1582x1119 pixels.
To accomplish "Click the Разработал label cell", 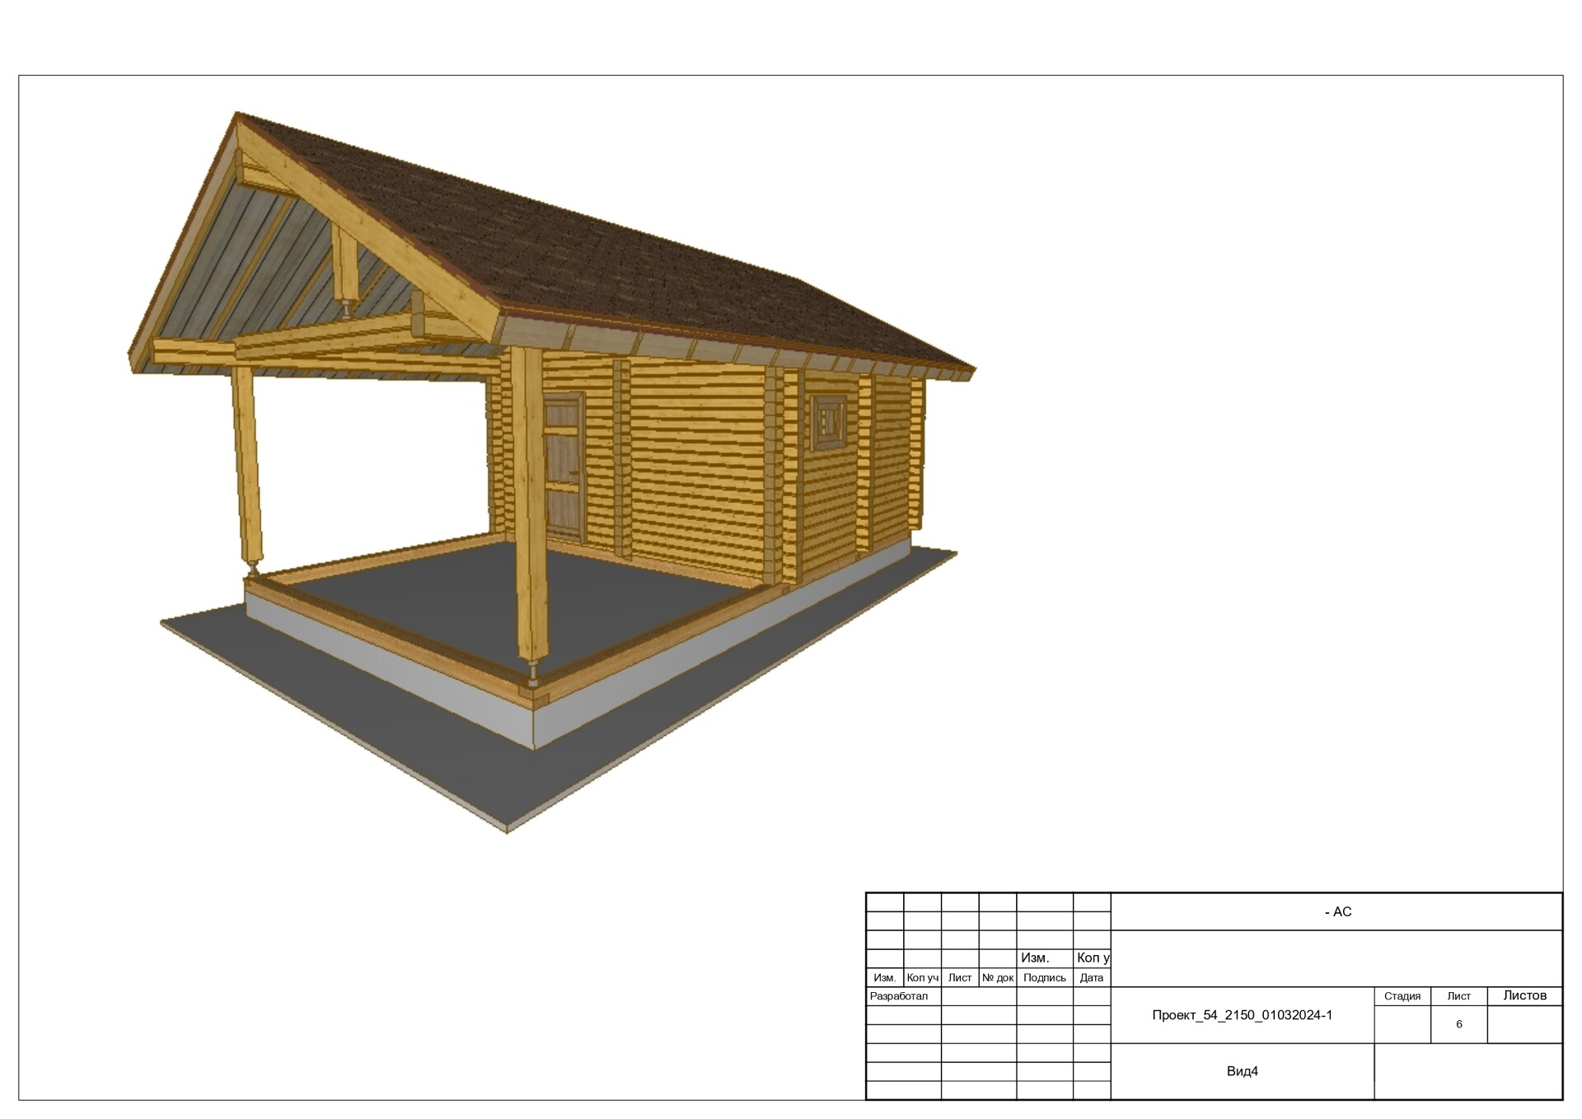I will (x=899, y=996).
